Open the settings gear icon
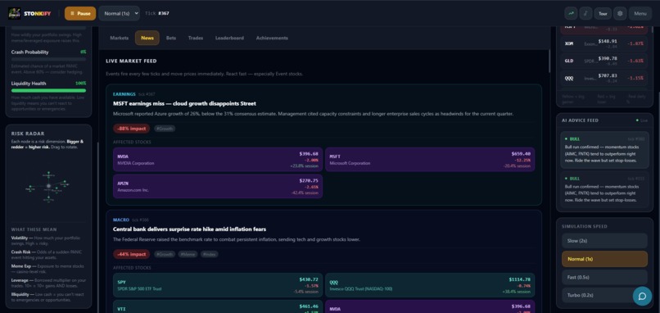 [x=620, y=13]
